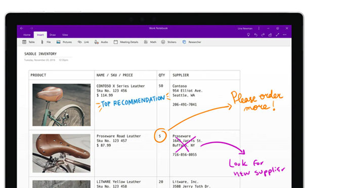Click the price $ 87.99
The image size is (343, 188).
[x=104, y=145]
